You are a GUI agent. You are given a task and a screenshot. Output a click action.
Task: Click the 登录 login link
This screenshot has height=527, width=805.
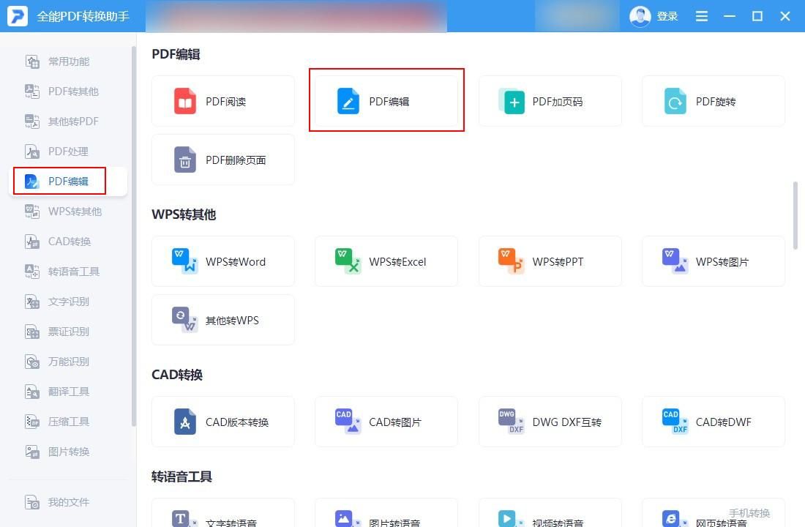pyautogui.click(x=667, y=16)
